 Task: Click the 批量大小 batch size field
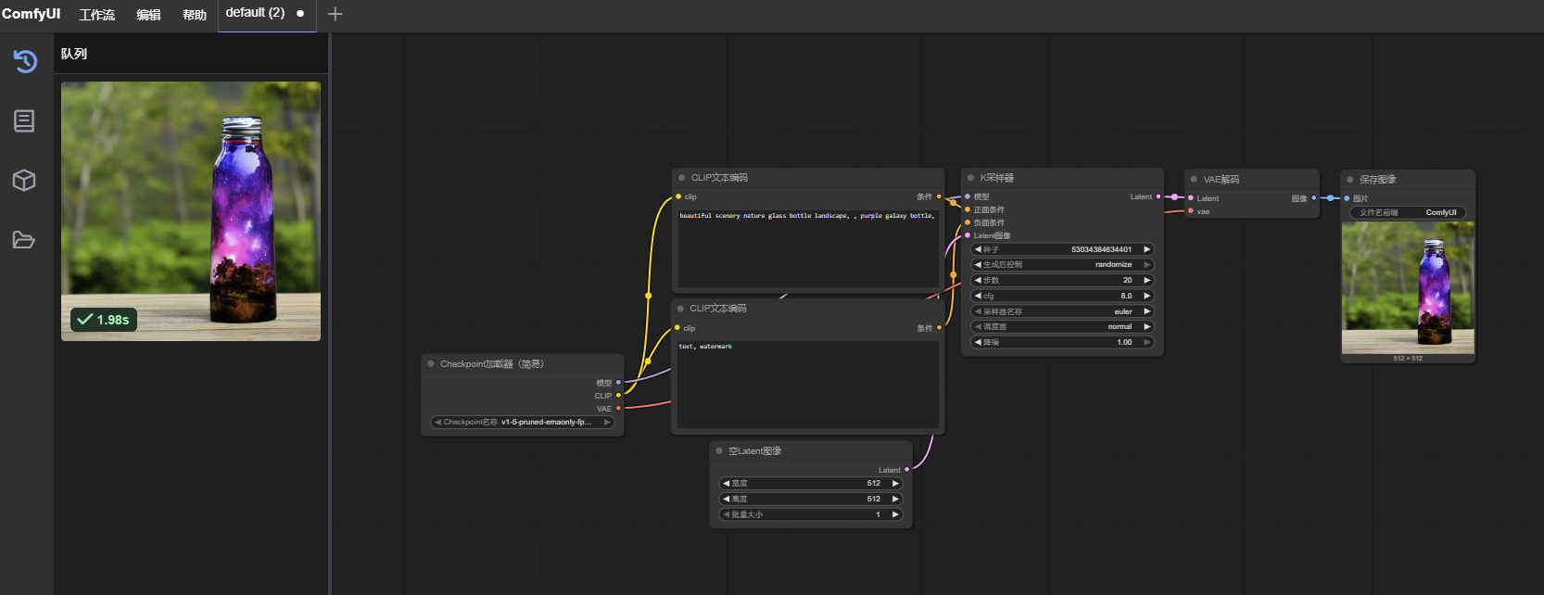pos(811,514)
